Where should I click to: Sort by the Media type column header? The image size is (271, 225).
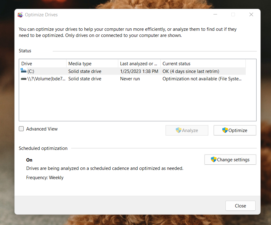[92, 63]
